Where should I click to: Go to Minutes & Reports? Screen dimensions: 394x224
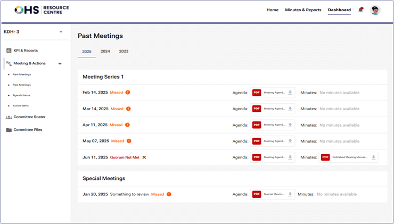303,10
